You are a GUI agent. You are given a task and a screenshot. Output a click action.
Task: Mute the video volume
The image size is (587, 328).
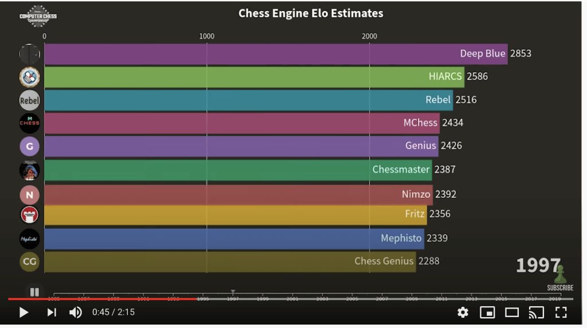76,313
